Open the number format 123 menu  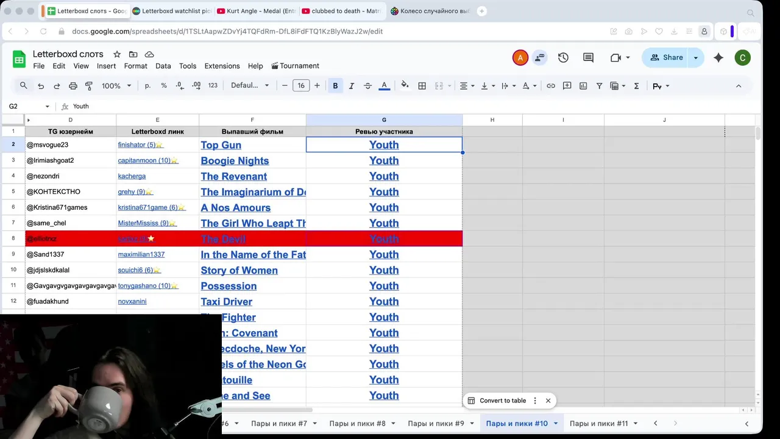(x=213, y=86)
